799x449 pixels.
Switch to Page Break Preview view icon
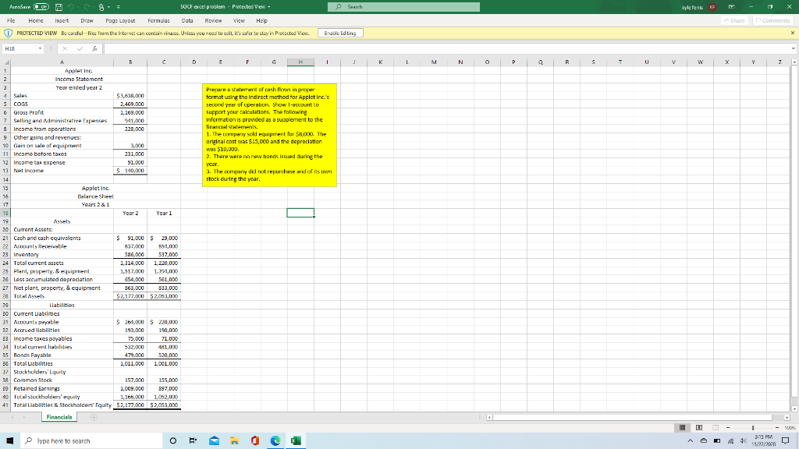[716, 426]
